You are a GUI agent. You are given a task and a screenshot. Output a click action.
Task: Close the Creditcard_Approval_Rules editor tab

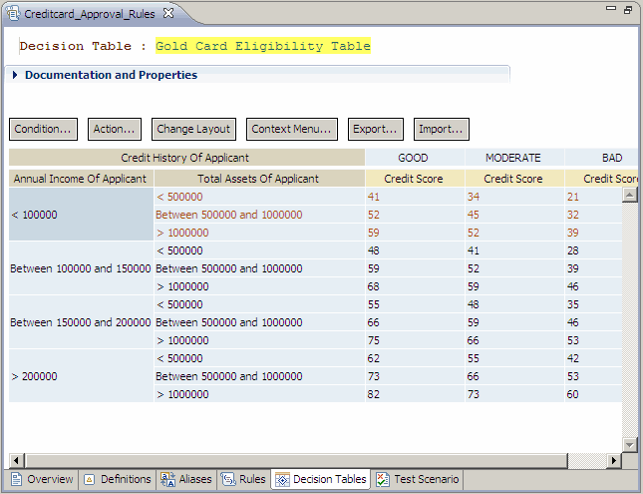[x=168, y=12]
